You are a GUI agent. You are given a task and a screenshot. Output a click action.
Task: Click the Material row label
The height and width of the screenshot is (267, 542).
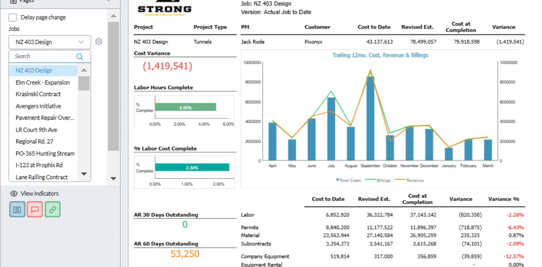click(250, 235)
